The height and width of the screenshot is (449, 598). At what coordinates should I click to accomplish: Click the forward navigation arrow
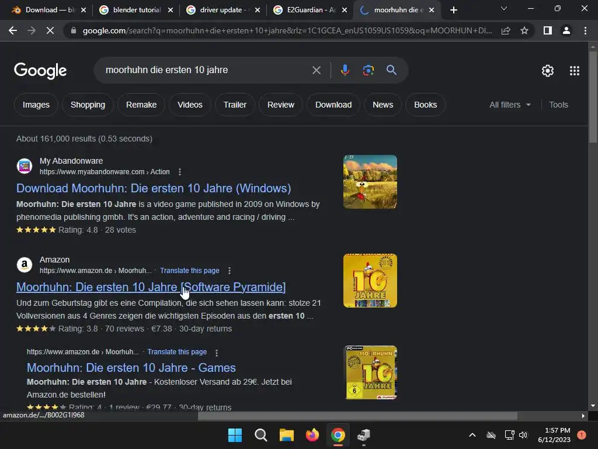coord(32,30)
